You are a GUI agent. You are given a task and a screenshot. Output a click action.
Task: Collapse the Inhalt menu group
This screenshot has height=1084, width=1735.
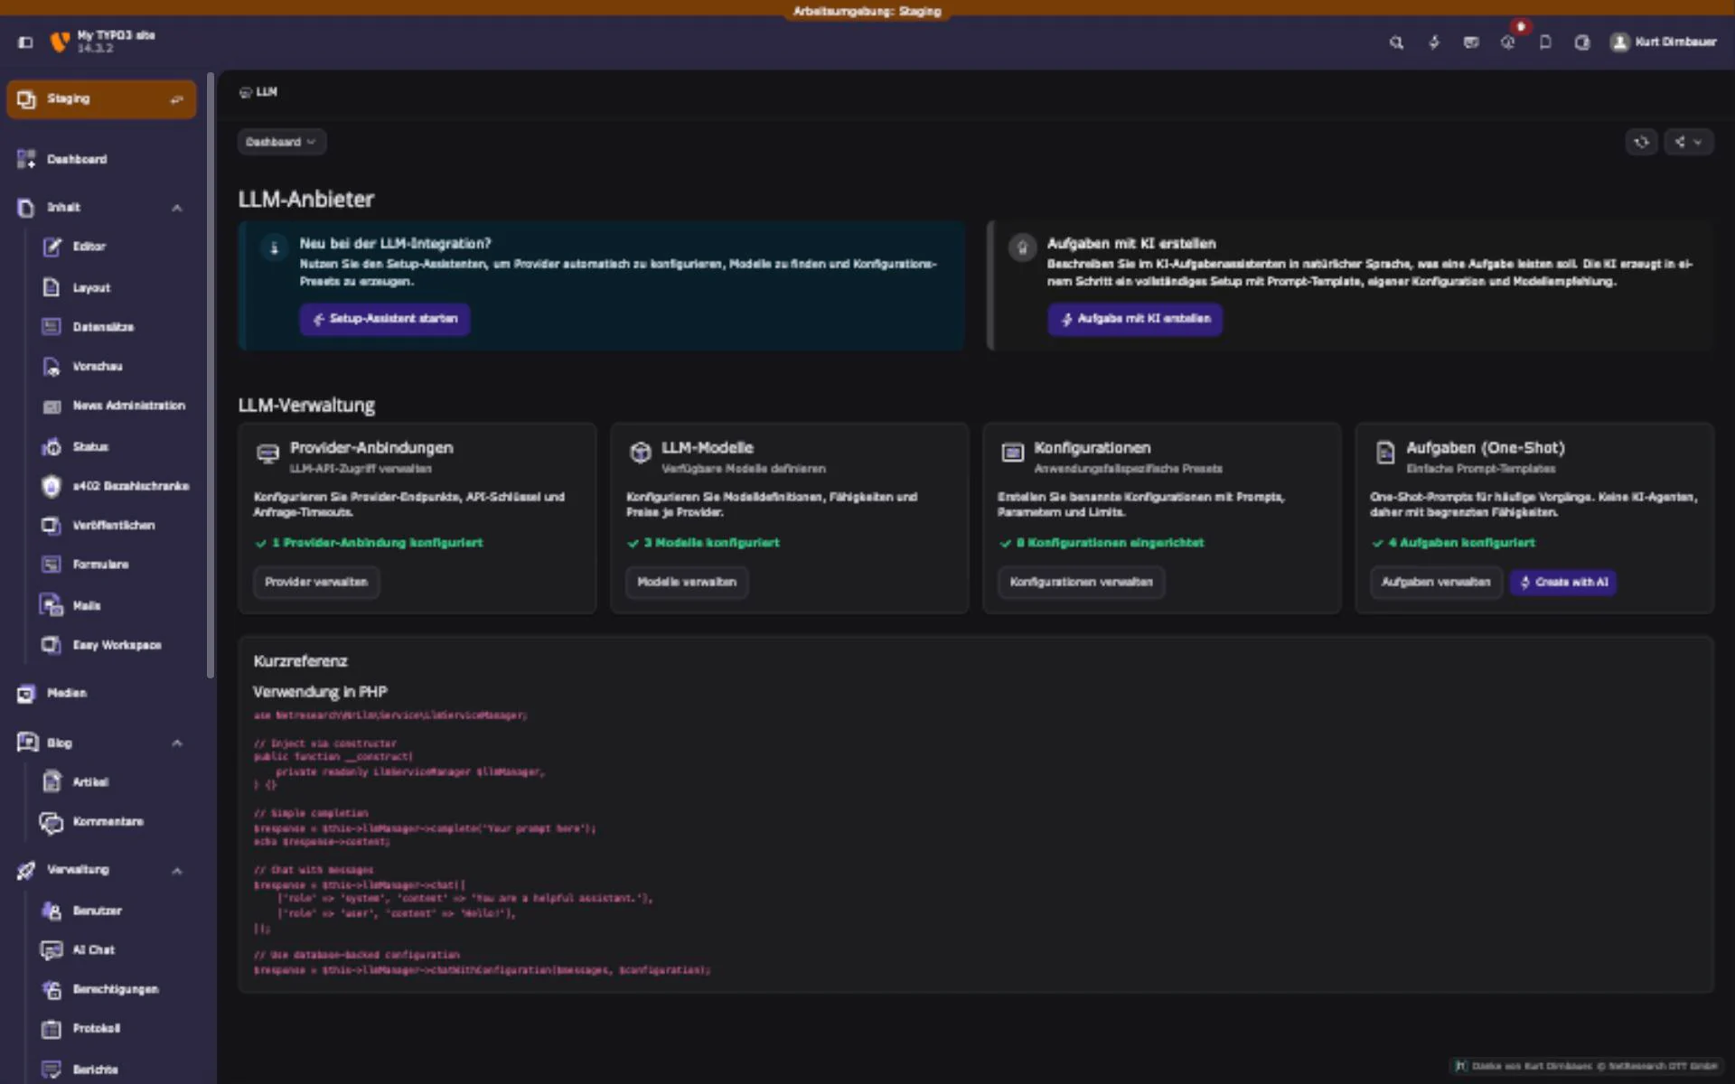(176, 208)
